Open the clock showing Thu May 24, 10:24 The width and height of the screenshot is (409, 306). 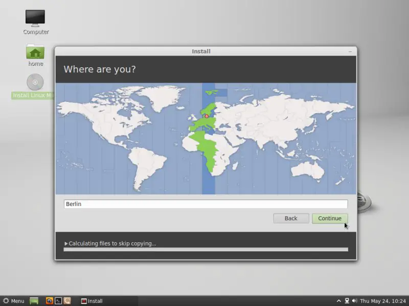(x=383, y=301)
